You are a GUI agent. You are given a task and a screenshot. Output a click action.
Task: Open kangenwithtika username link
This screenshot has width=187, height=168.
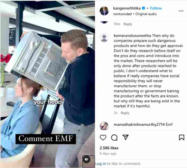127,8
